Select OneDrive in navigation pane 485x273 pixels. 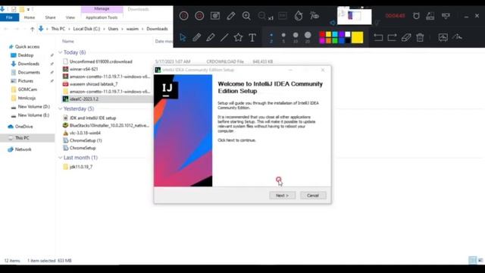[23, 127]
